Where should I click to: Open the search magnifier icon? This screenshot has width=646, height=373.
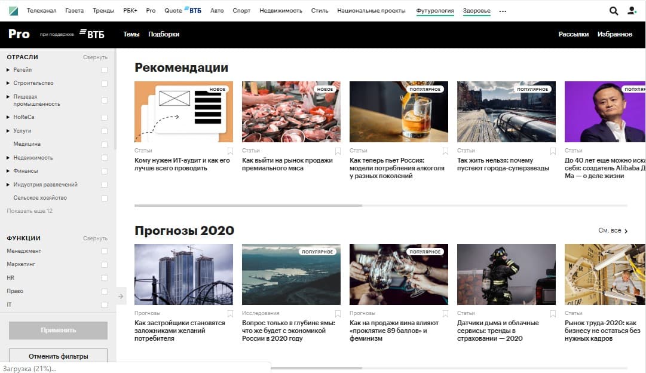[x=614, y=11]
